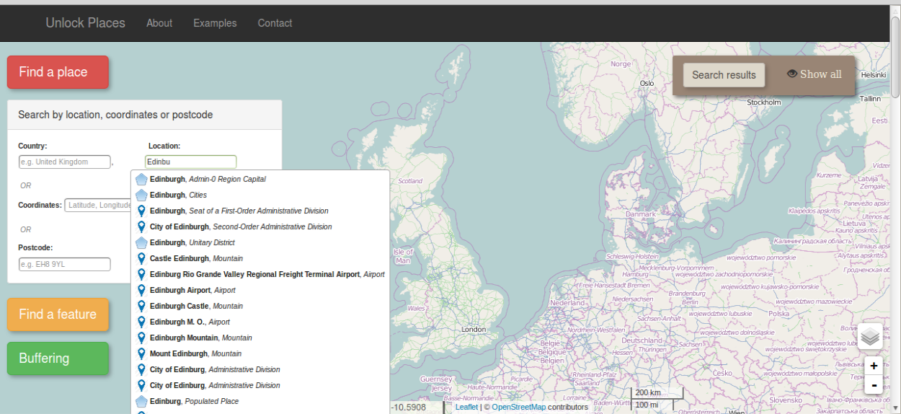
Task: Click pin icon beside Edinburgh Airport
Action: 141,290
